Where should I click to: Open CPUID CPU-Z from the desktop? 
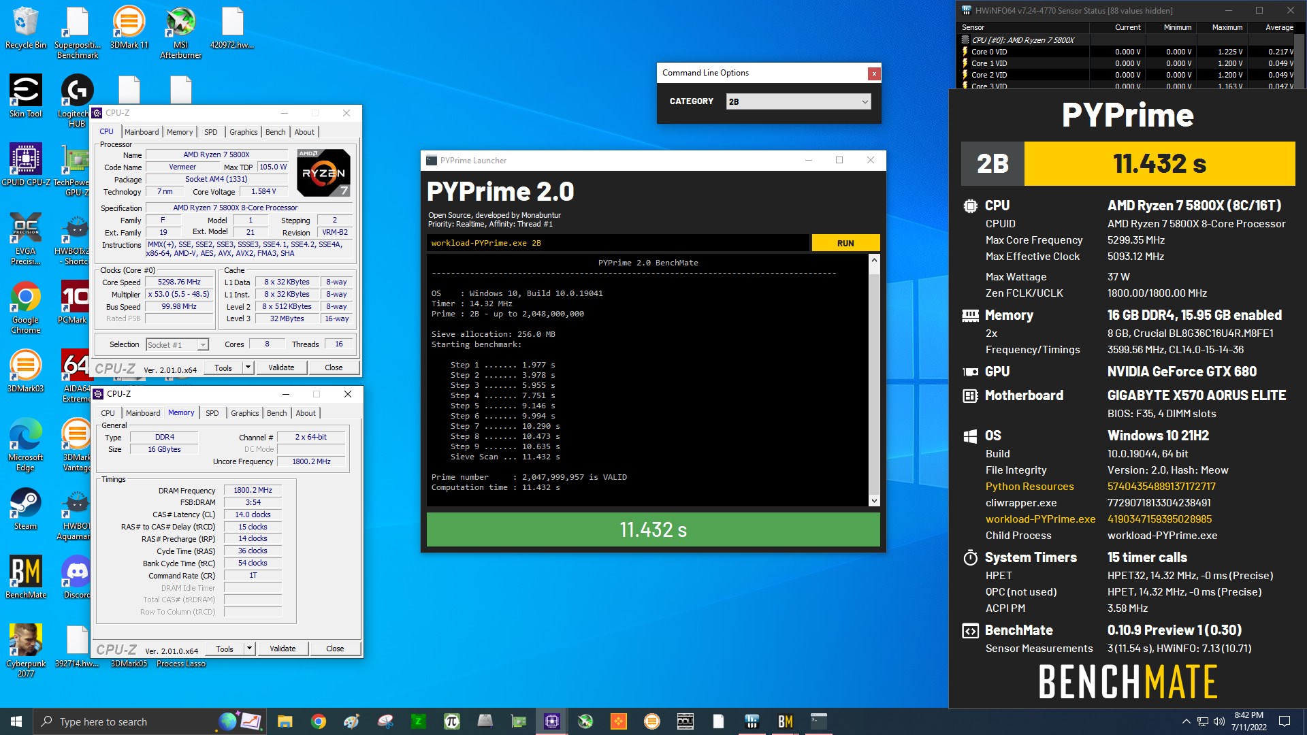(26, 165)
